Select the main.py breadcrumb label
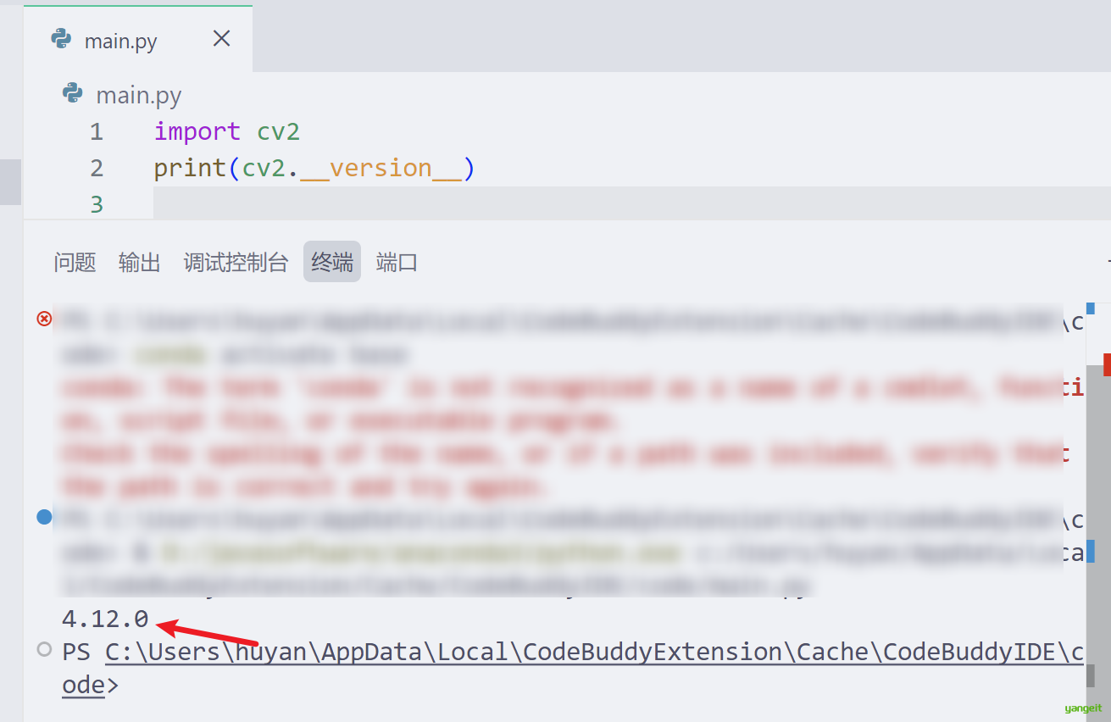This screenshot has height=722, width=1111. [139, 95]
